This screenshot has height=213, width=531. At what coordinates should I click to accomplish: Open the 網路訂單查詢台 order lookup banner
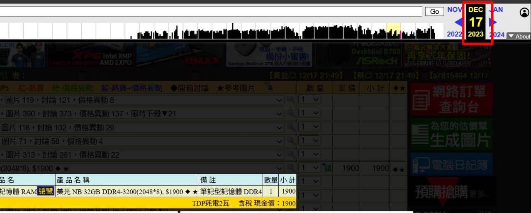point(451,99)
